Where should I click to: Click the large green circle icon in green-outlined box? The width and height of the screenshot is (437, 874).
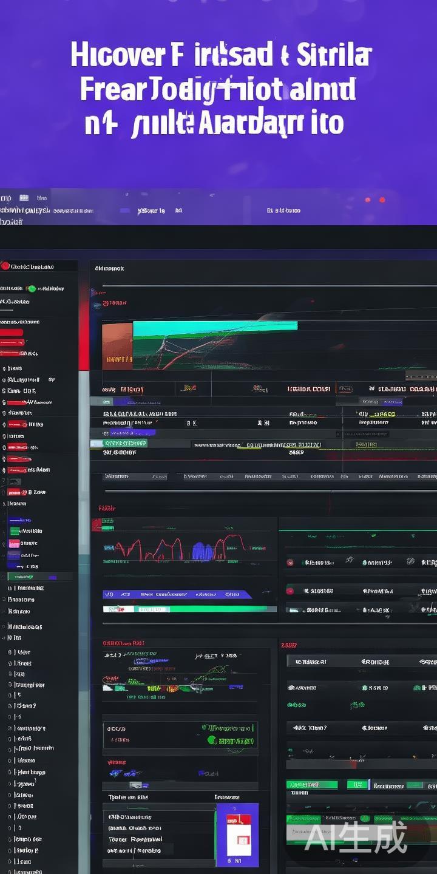[x=212, y=740]
